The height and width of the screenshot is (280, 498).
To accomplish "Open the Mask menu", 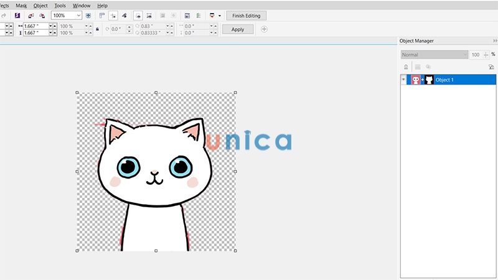I will [21, 6].
